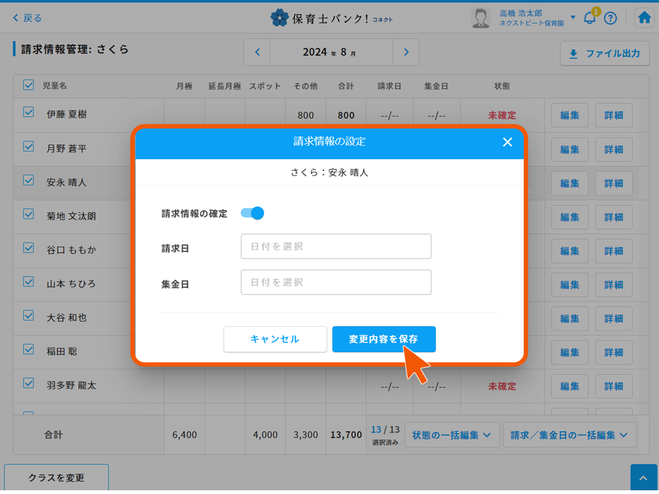This screenshot has width=659, height=494.
Task: Open notifications bell icon
Action: click(x=590, y=18)
